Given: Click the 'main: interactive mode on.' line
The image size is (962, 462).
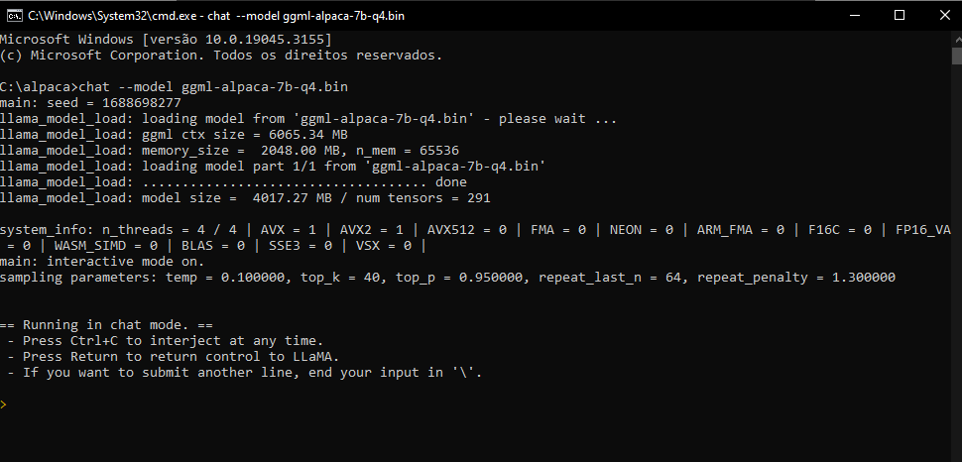Looking at the screenshot, I should click(x=102, y=262).
